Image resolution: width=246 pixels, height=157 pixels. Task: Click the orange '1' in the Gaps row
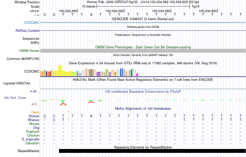(x=68, y=112)
